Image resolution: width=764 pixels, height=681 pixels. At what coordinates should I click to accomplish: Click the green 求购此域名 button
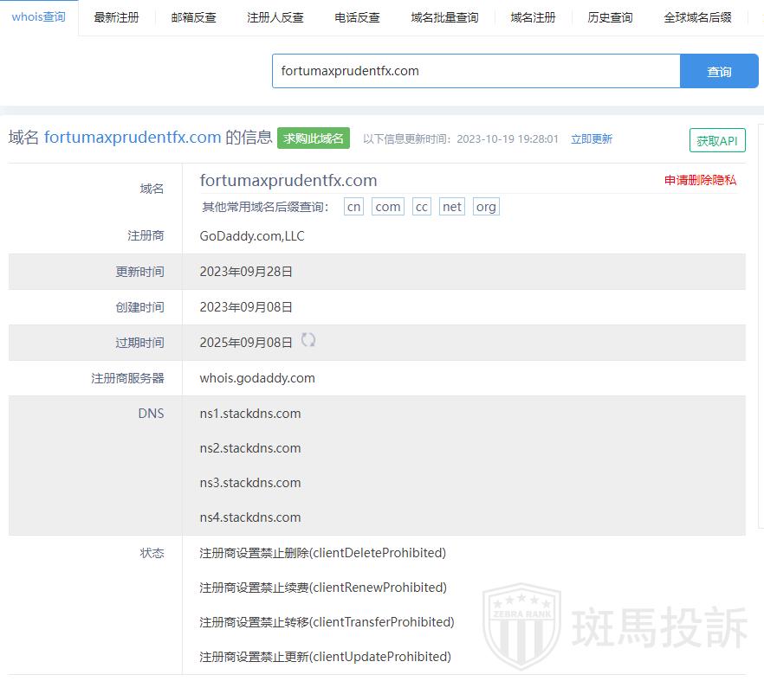(314, 138)
